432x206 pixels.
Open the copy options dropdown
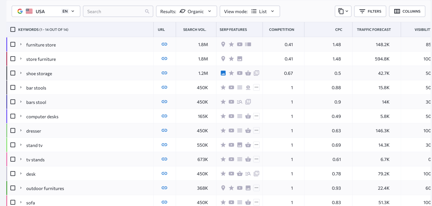pyautogui.click(x=343, y=11)
